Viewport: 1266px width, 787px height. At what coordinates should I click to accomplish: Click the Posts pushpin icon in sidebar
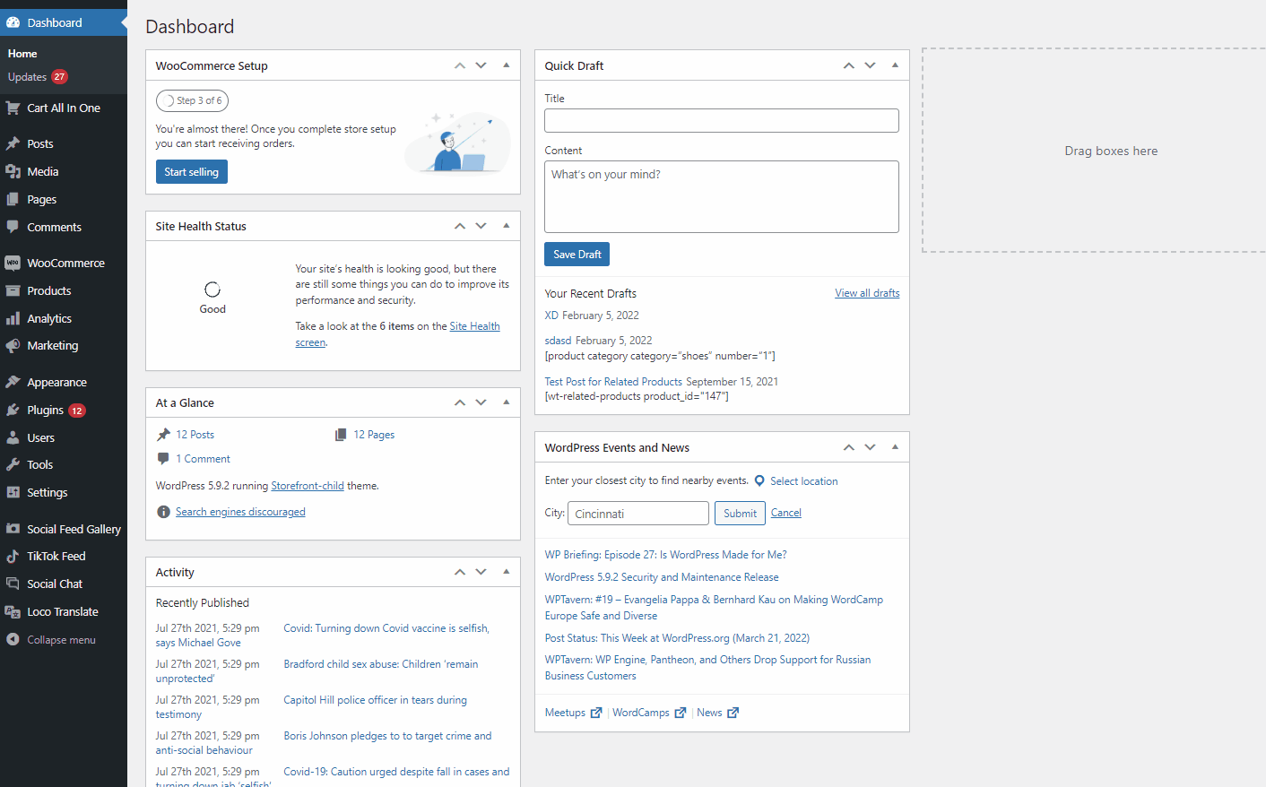tap(13, 143)
